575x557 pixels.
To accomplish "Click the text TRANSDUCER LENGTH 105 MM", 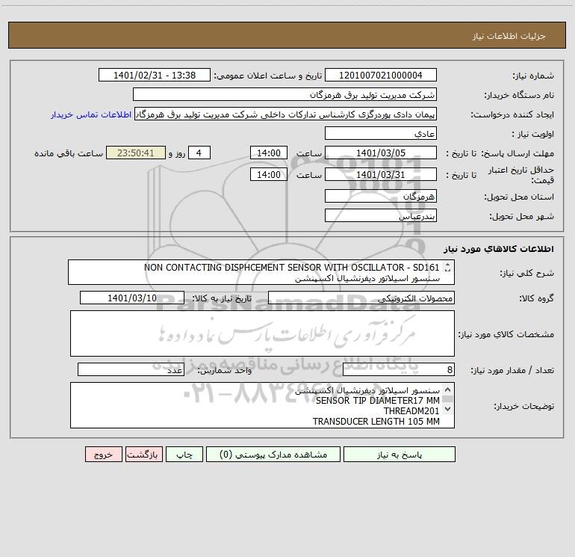I will click(376, 422).
